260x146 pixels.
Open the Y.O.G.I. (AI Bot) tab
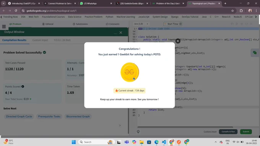[x=62, y=40]
